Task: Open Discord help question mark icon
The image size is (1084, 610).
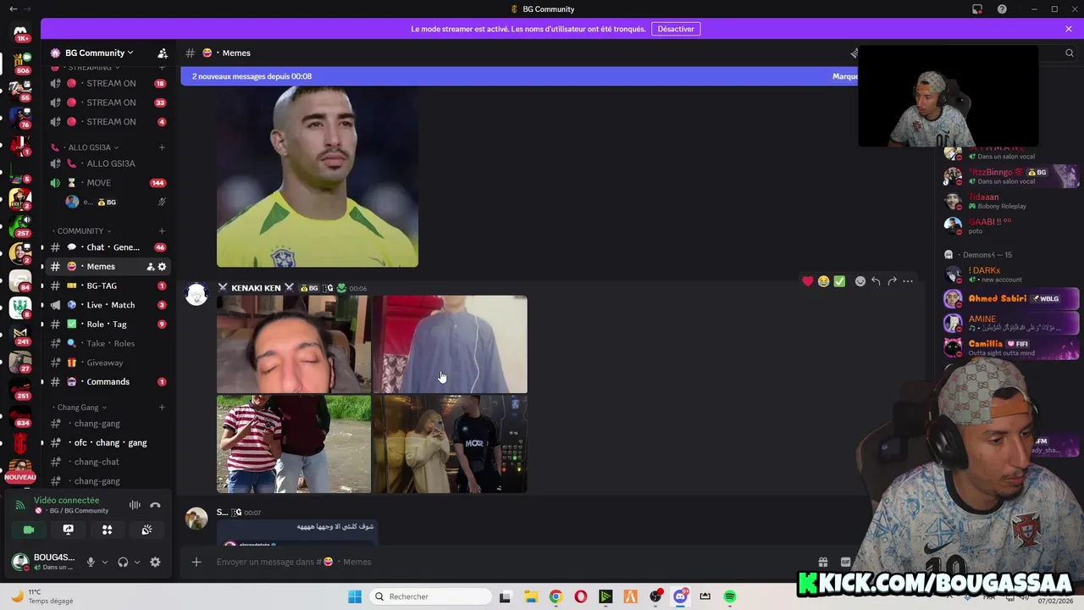Action: pos(1002,9)
